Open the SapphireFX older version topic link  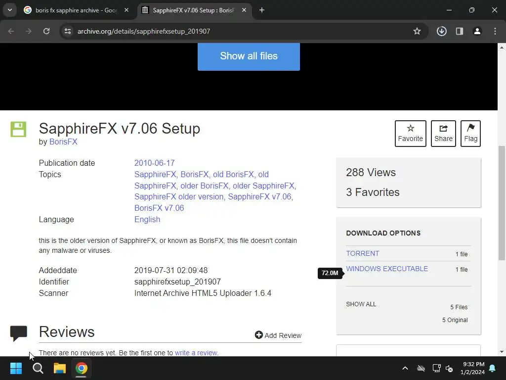pos(179,196)
